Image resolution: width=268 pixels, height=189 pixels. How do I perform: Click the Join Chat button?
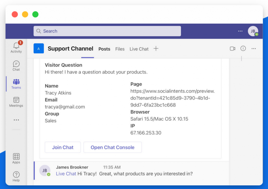click(63, 147)
